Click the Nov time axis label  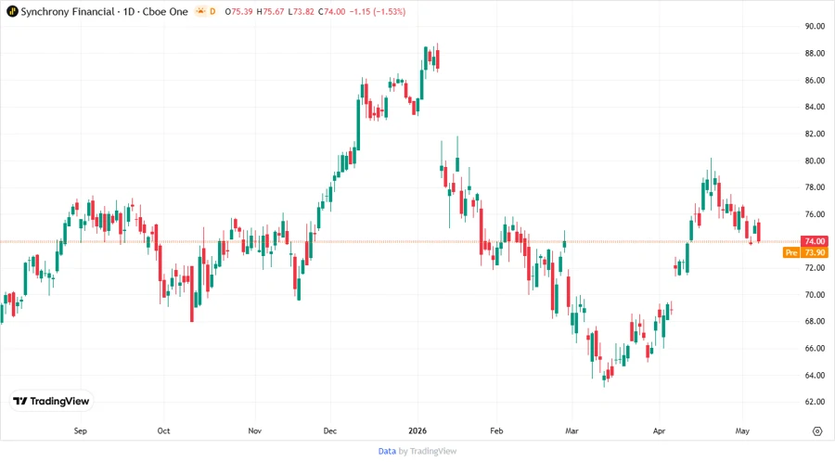[x=254, y=430]
